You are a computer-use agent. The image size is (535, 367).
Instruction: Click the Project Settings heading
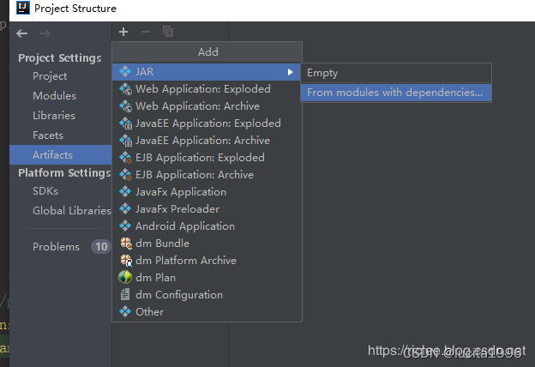pos(60,58)
